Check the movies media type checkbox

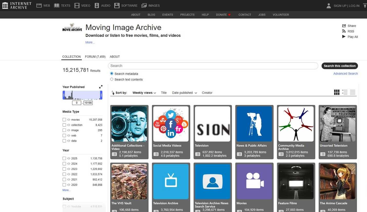(64, 120)
